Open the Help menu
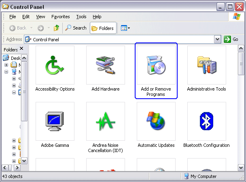Screen dimensions: 246x182 point(97,17)
